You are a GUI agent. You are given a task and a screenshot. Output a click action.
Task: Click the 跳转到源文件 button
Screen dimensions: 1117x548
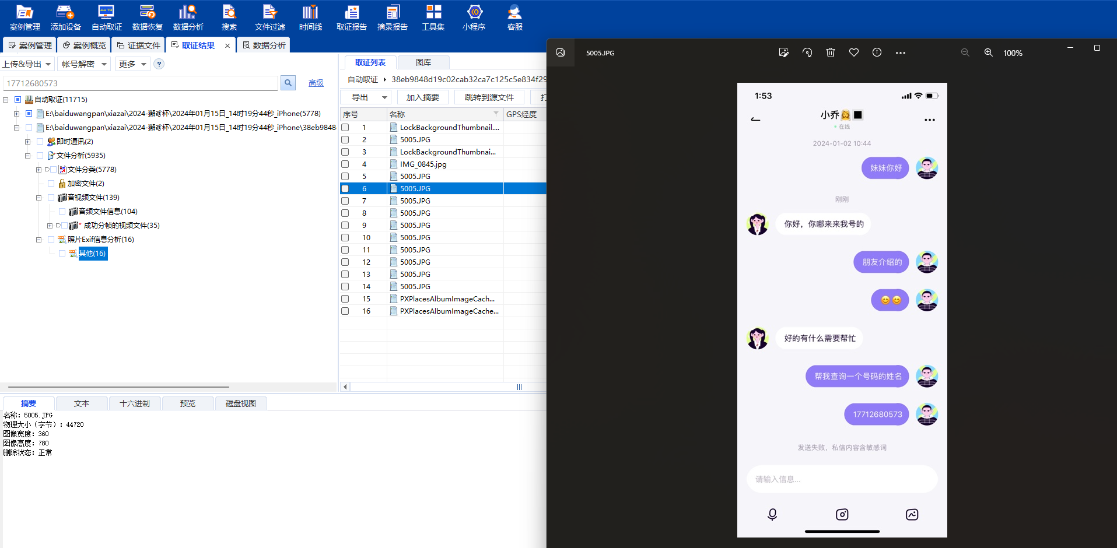[489, 97]
